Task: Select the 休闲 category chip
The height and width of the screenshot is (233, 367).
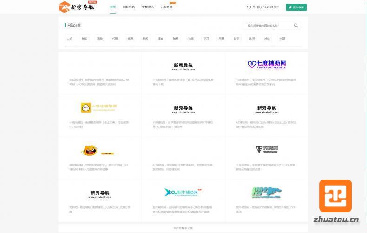Action: click(252, 39)
